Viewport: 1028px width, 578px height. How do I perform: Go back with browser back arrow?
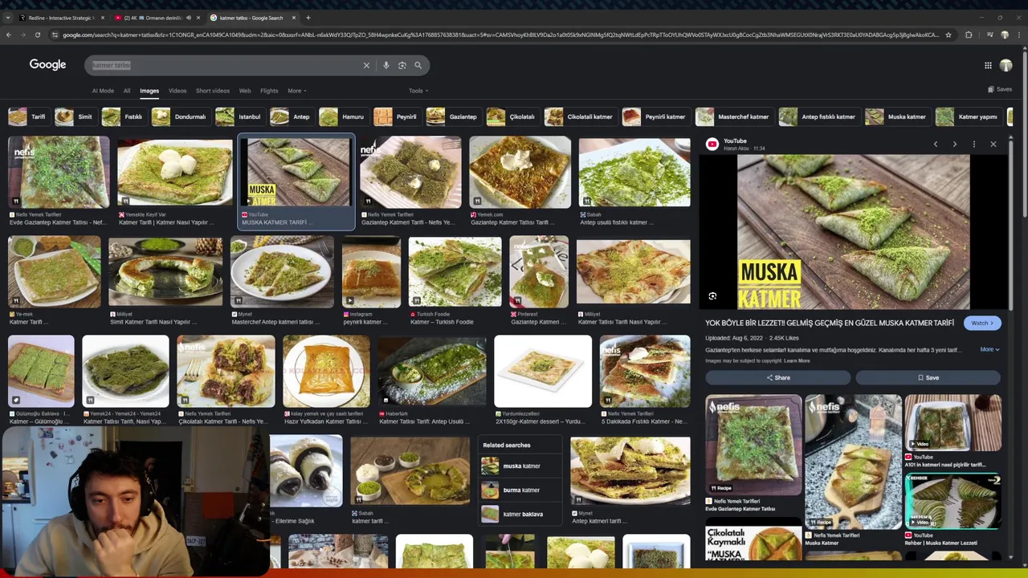coord(9,35)
